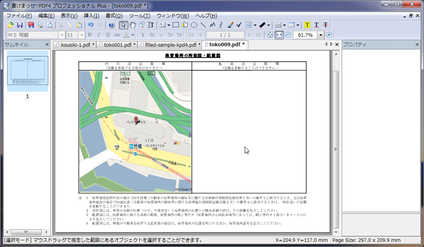The width and height of the screenshot is (424, 247).
Task: Open the ファイル(F) menu
Action: (19, 16)
